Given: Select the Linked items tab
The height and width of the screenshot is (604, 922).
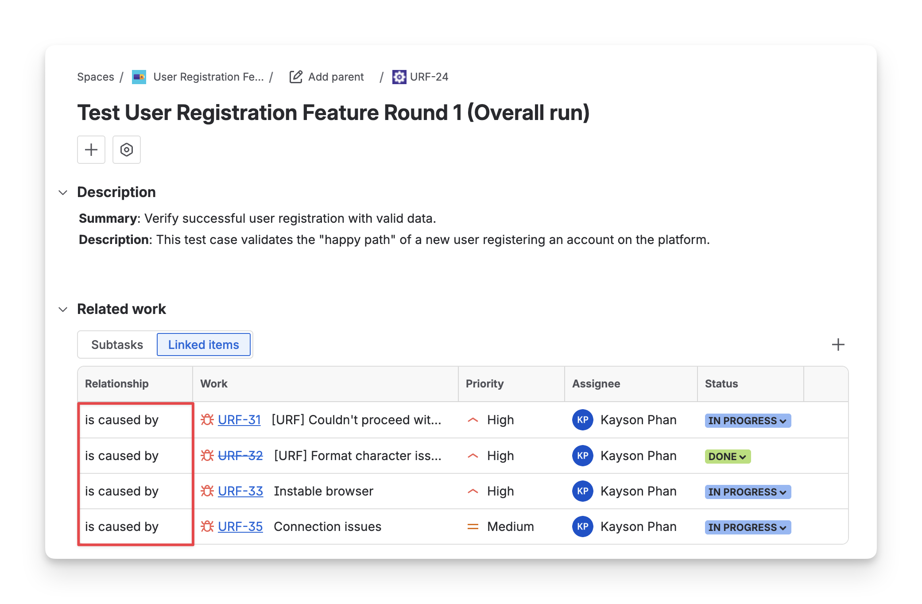Looking at the screenshot, I should point(203,345).
